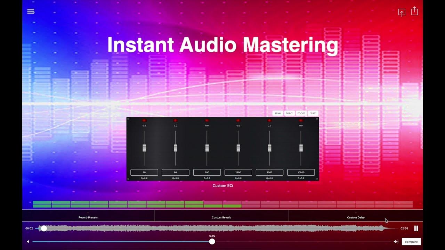Click the import audio file icon

402,12
